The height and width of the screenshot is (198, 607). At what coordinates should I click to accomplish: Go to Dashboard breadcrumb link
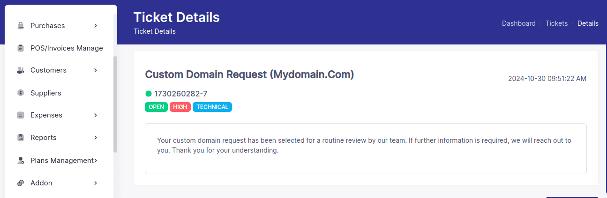[x=518, y=23]
